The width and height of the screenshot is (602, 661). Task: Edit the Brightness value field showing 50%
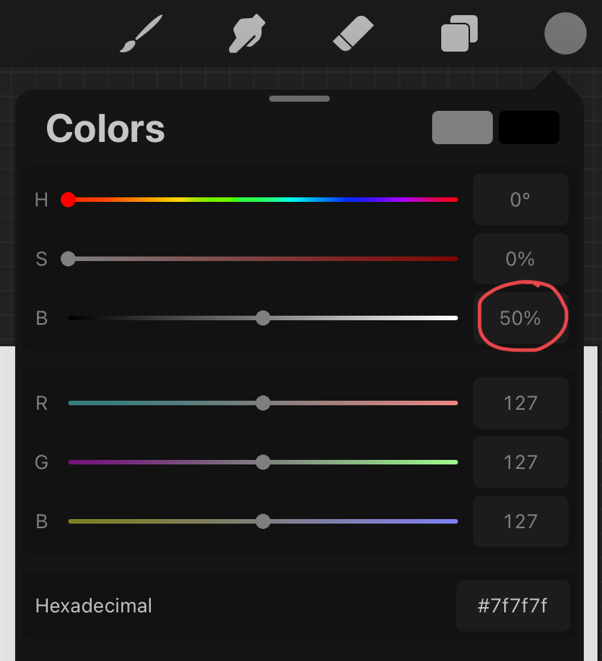[520, 318]
